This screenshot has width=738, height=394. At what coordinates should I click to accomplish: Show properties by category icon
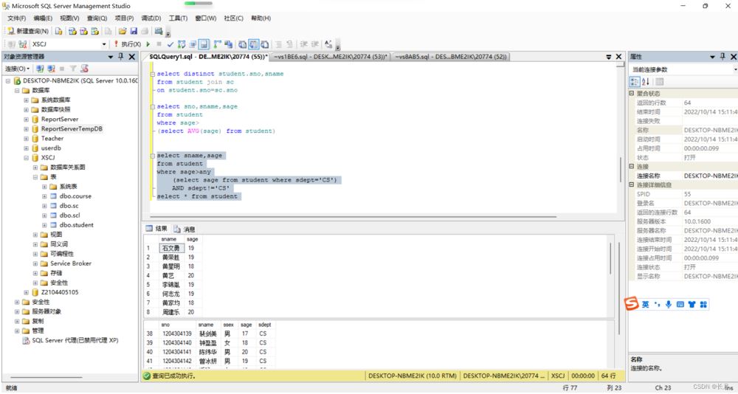click(635, 81)
